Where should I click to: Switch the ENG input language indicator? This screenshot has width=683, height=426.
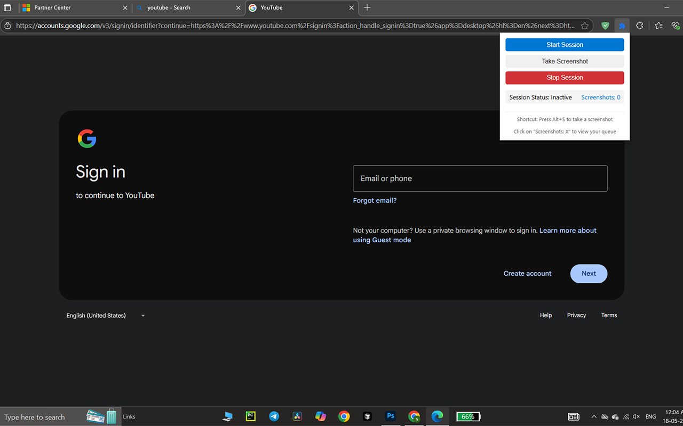point(650,416)
